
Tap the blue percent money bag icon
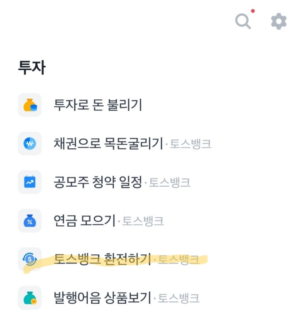(x=30, y=221)
